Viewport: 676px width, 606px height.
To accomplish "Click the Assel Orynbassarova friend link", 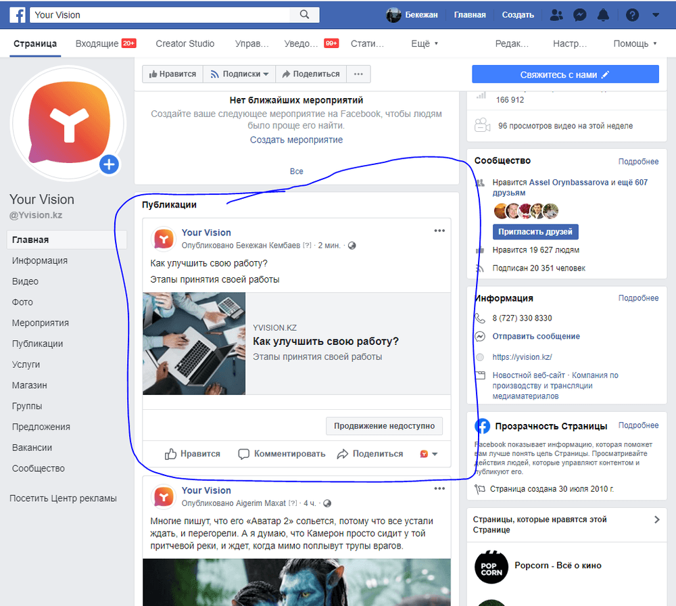I will (x=569, y=183).
